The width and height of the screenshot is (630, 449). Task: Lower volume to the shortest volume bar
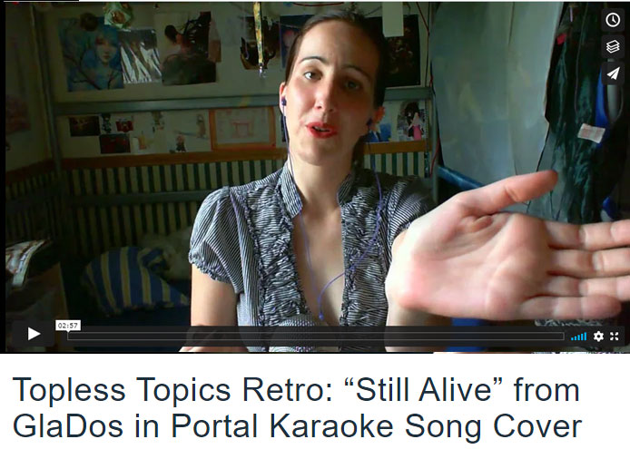point(572,339)
